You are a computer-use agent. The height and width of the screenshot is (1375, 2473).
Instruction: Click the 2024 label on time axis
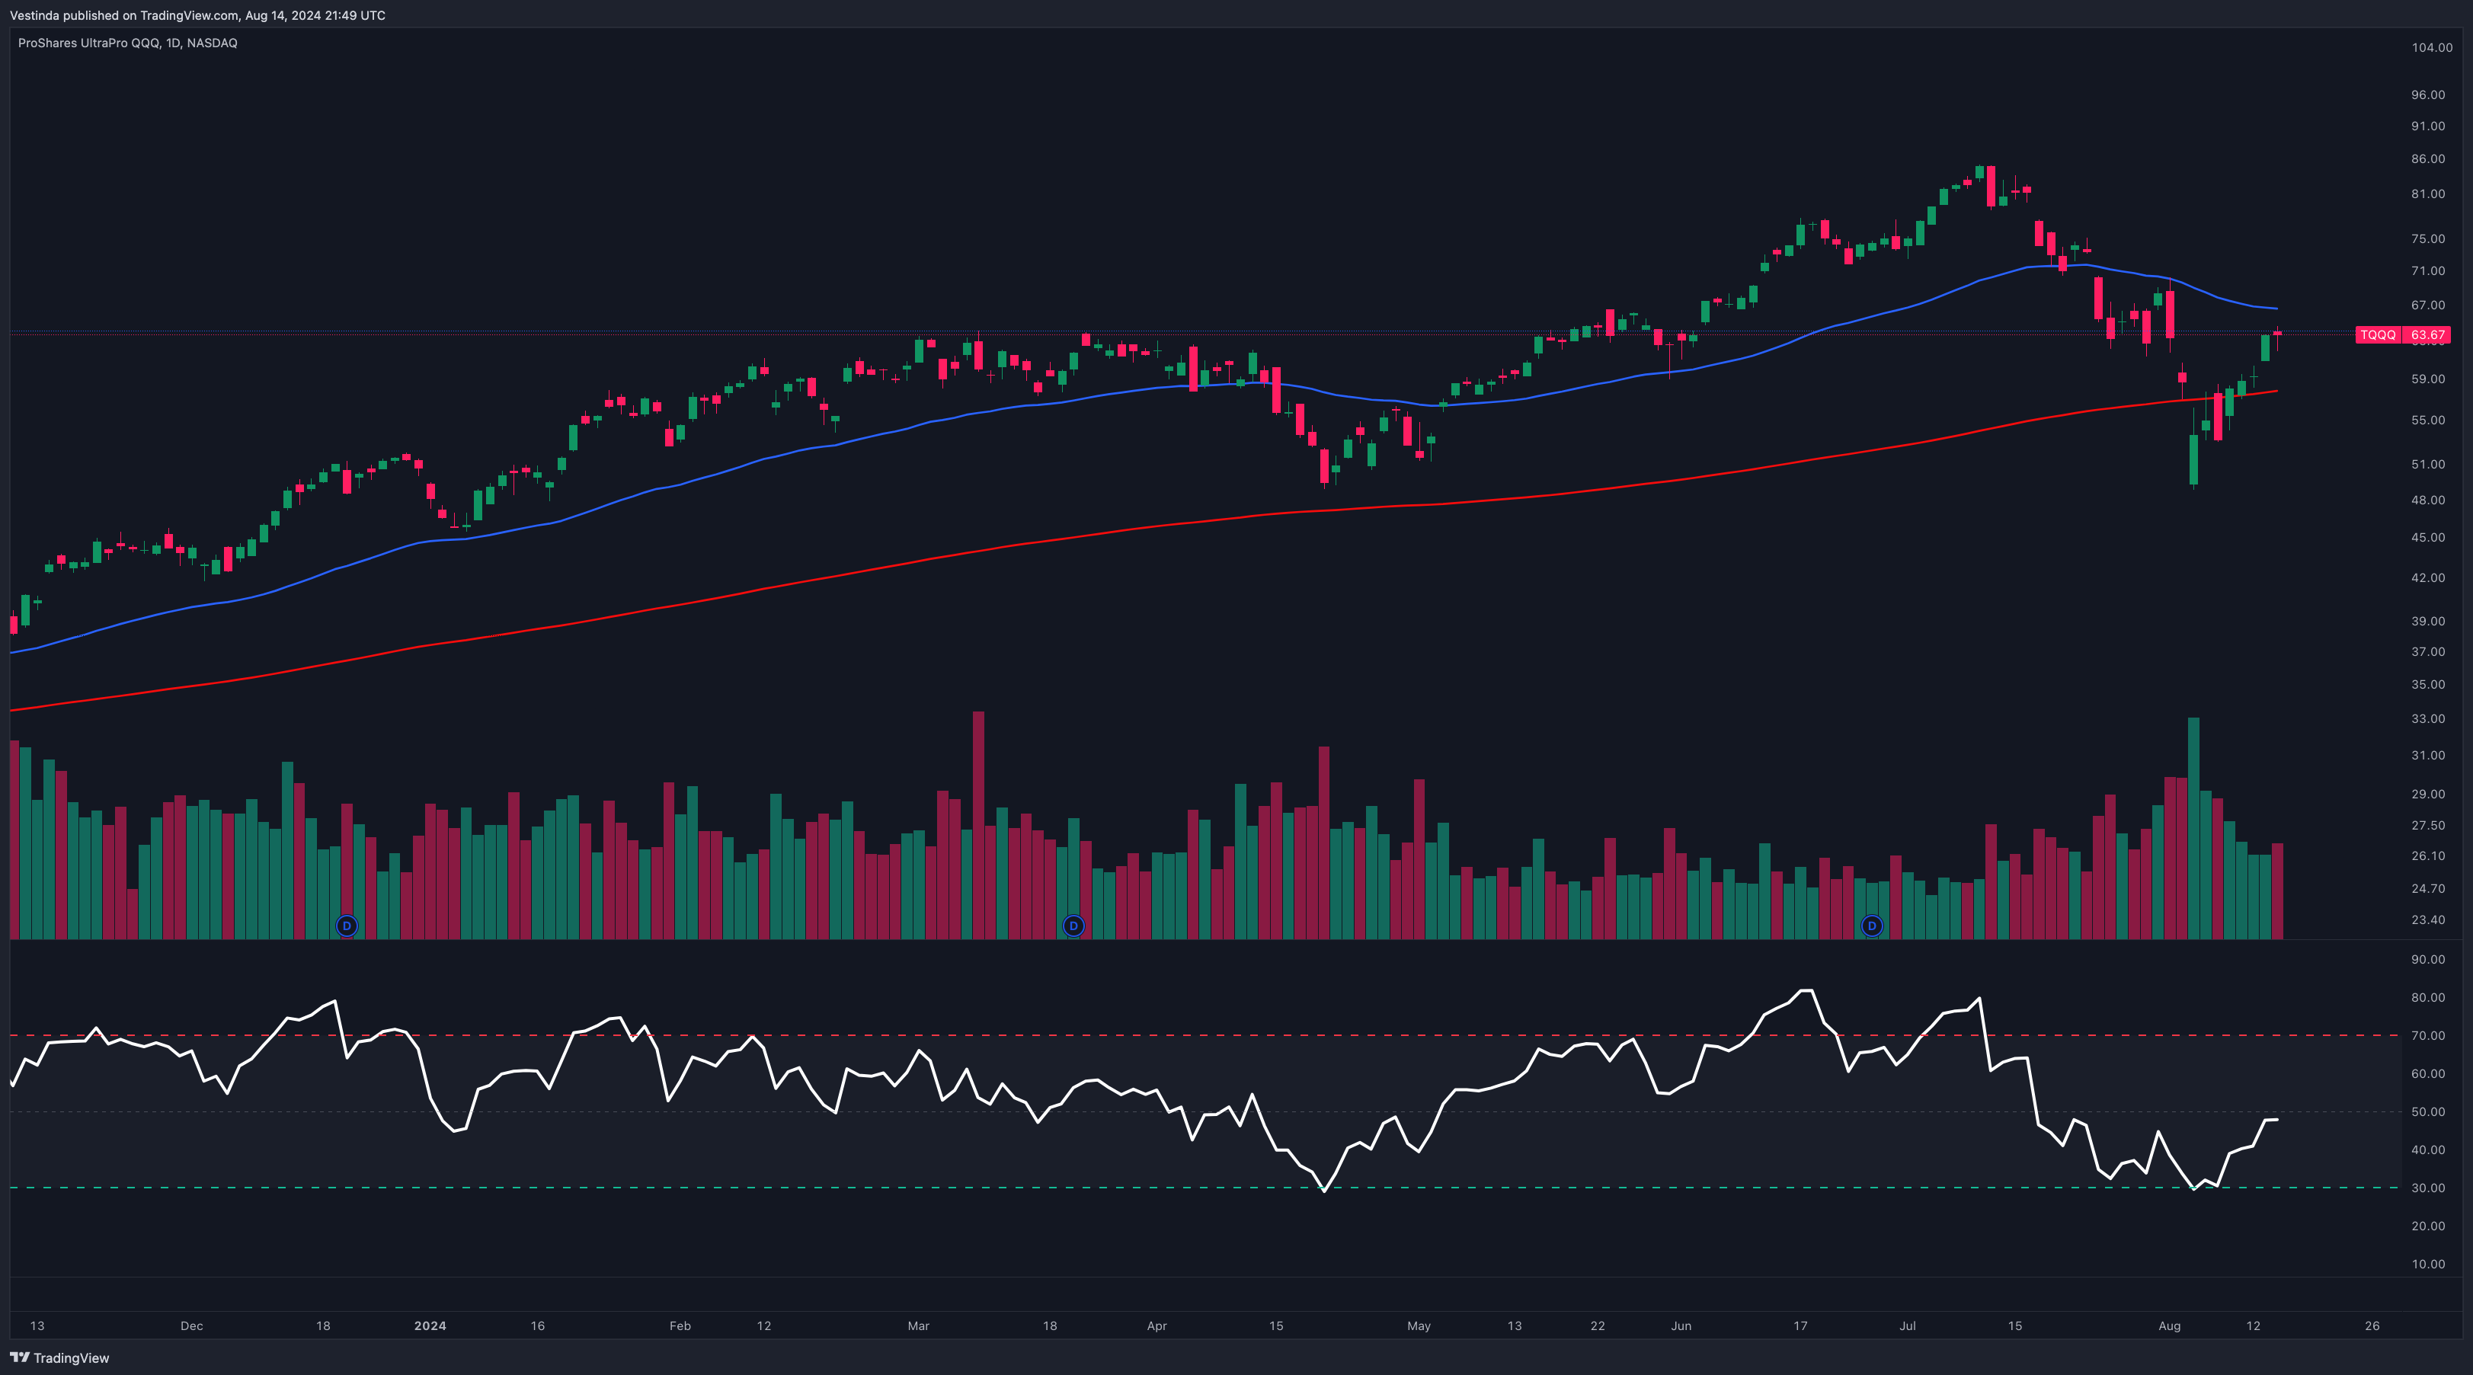pos(430,1326)
